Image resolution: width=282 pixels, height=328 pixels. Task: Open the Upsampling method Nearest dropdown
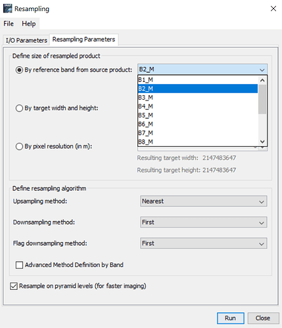point(204,201)
